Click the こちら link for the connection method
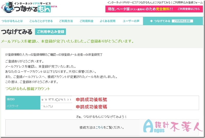 coord(99,127)
